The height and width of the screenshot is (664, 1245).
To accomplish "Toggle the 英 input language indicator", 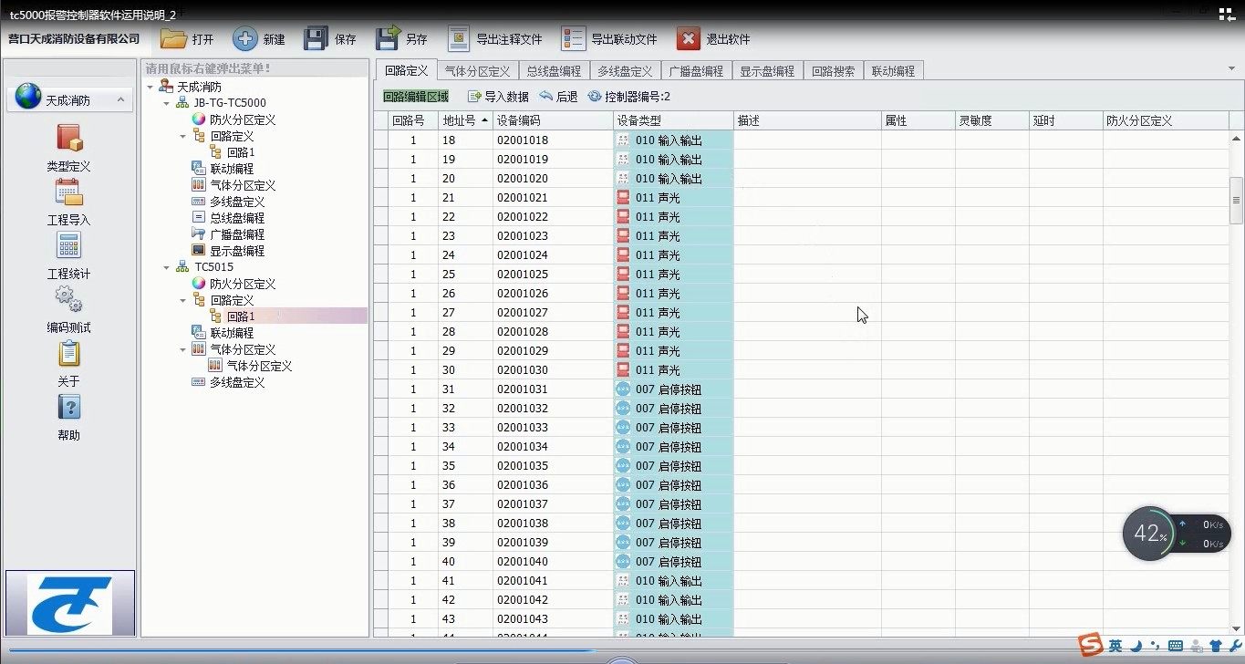I will [x=1115, y=646].
